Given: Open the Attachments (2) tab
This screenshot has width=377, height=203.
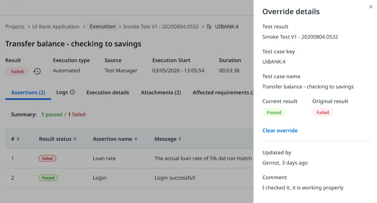Looking at the screenshot, I should 160,92.
